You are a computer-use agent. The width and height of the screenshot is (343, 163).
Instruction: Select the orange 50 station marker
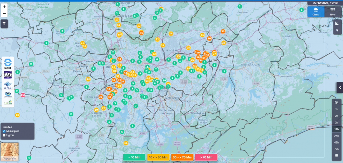pyautogui.click(x=209, y=38)
